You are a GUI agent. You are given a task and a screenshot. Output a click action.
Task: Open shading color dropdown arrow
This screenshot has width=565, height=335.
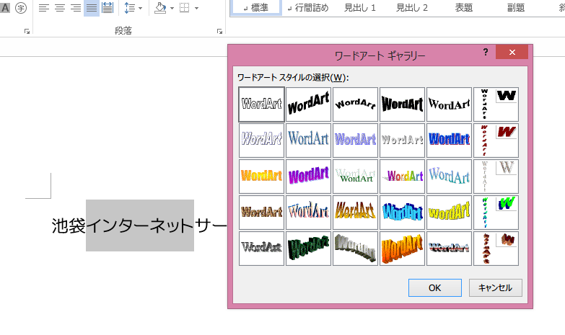pos(172,8)
